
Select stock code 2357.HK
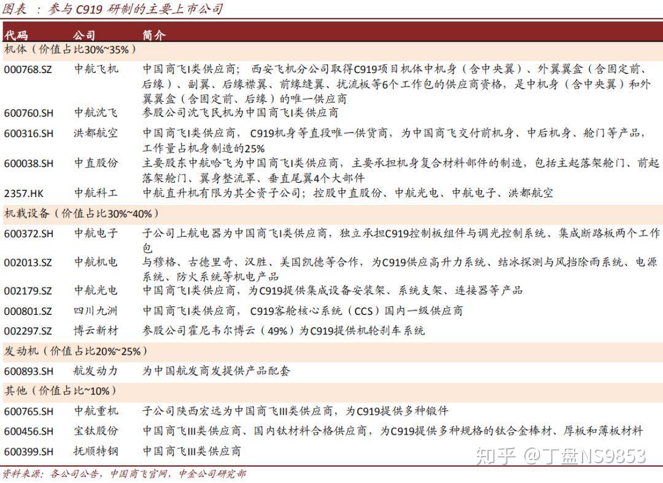(x=24, y=193)
